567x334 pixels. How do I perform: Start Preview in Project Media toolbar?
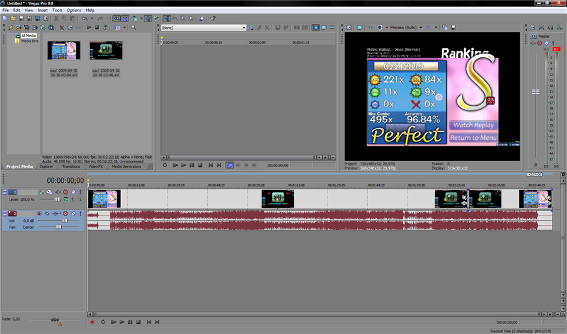pos(89,28)
